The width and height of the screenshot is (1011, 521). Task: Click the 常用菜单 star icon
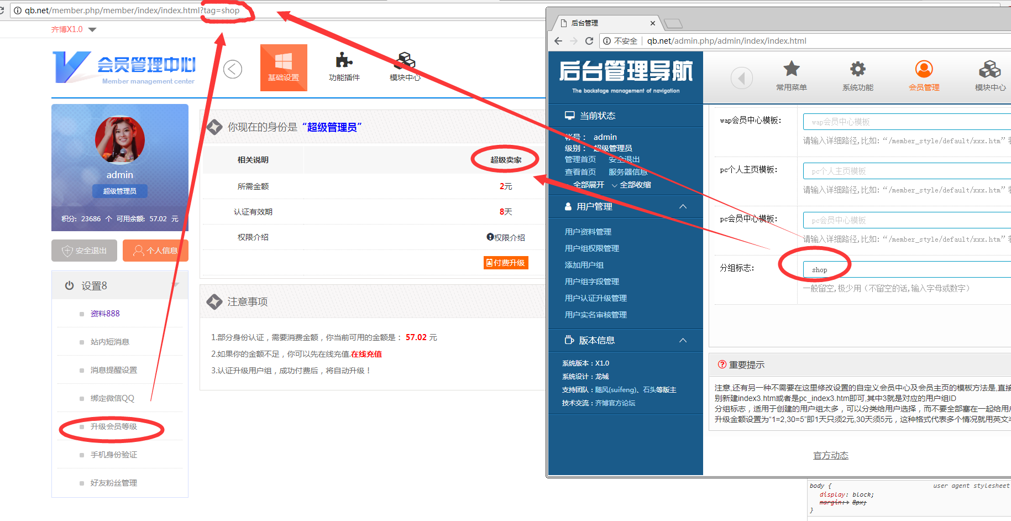click(x=791, y=70)
